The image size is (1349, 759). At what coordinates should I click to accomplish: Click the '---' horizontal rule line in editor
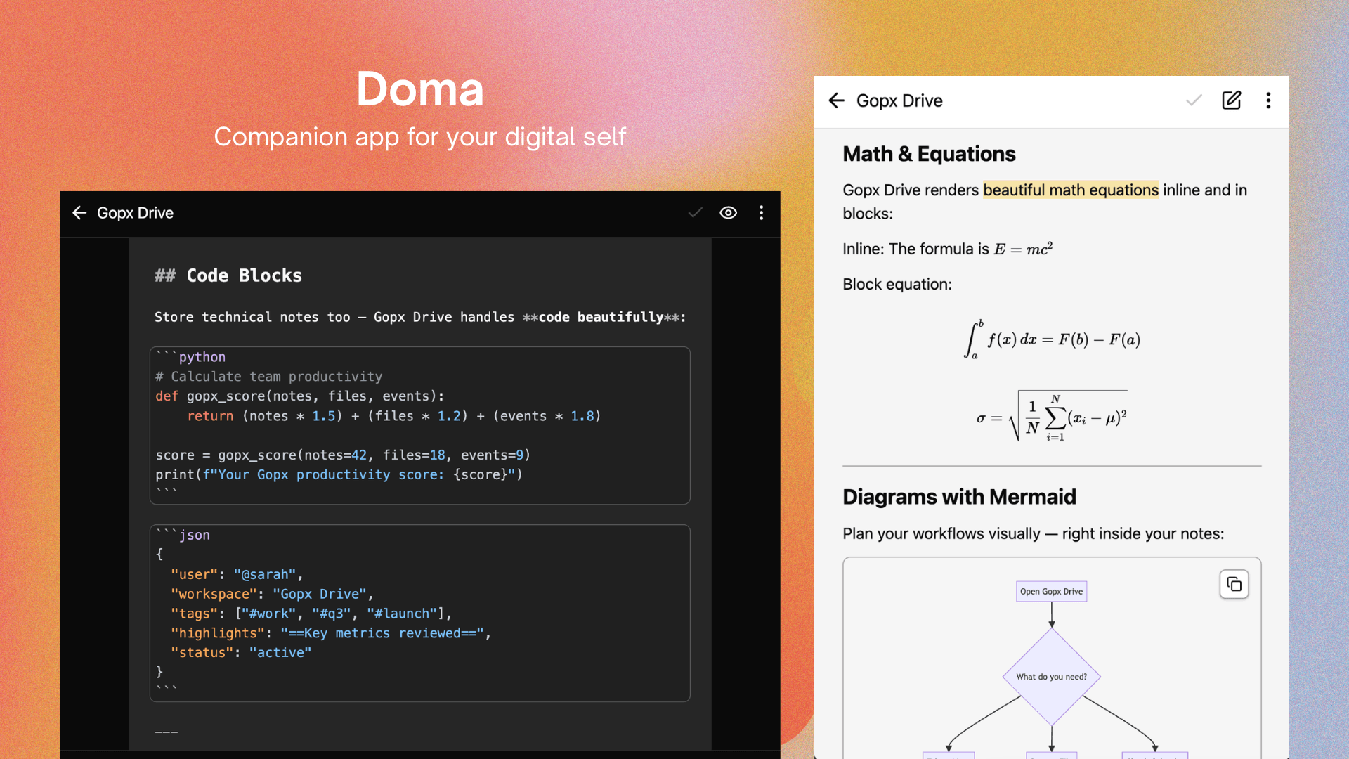coord(166,732)
